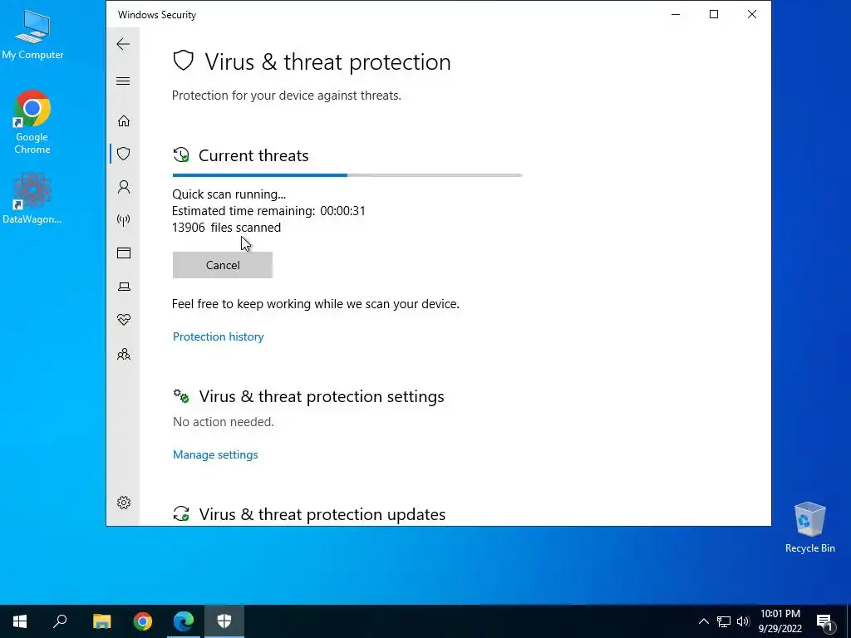
Task: Click the quick scan progress bar
Action: tap(347, 175)
